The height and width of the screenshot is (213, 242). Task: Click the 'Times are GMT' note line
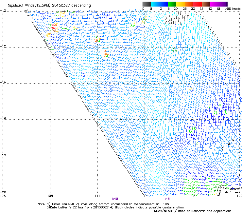point(103,204)
